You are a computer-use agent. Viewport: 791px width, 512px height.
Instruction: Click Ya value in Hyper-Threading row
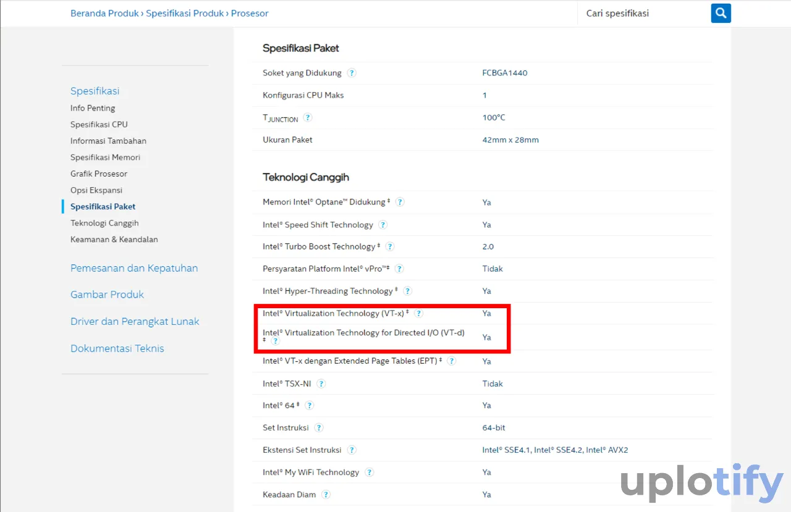coord(487,291)
